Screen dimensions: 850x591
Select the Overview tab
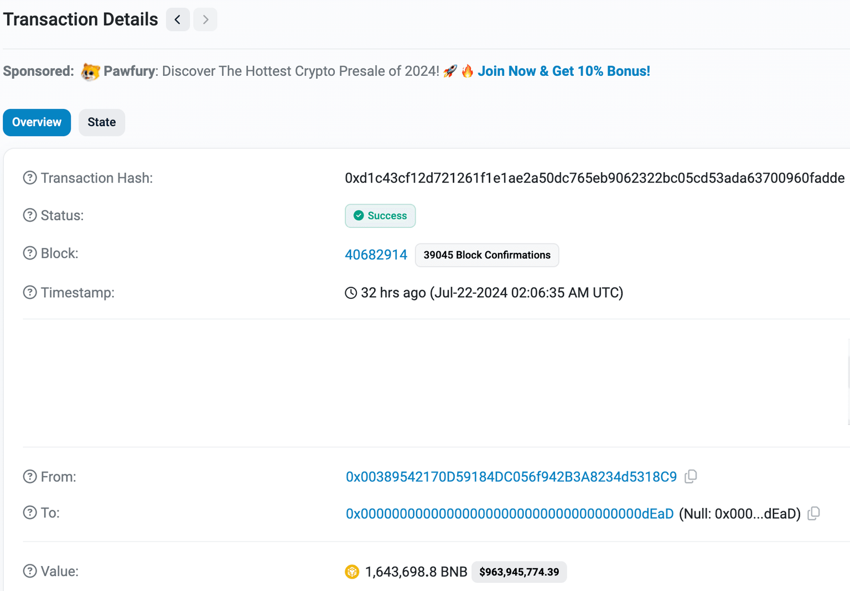(x=37, y=122)
